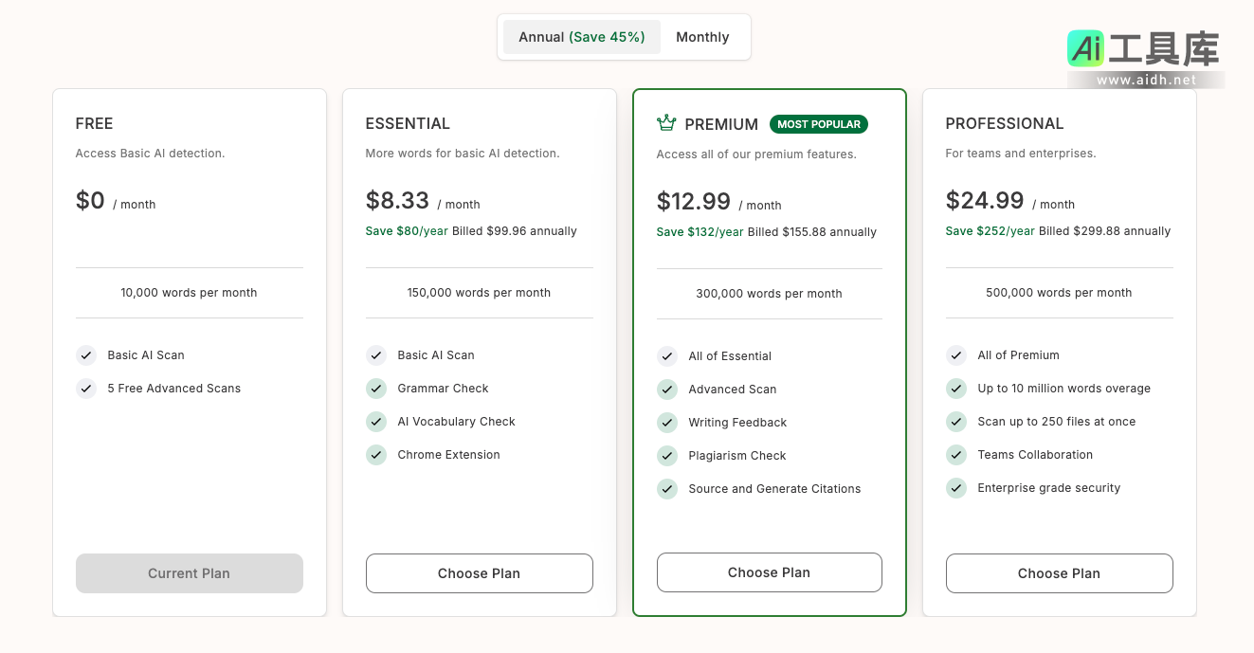Click the AI logo icon in the watermark

tap(1085, 48)
